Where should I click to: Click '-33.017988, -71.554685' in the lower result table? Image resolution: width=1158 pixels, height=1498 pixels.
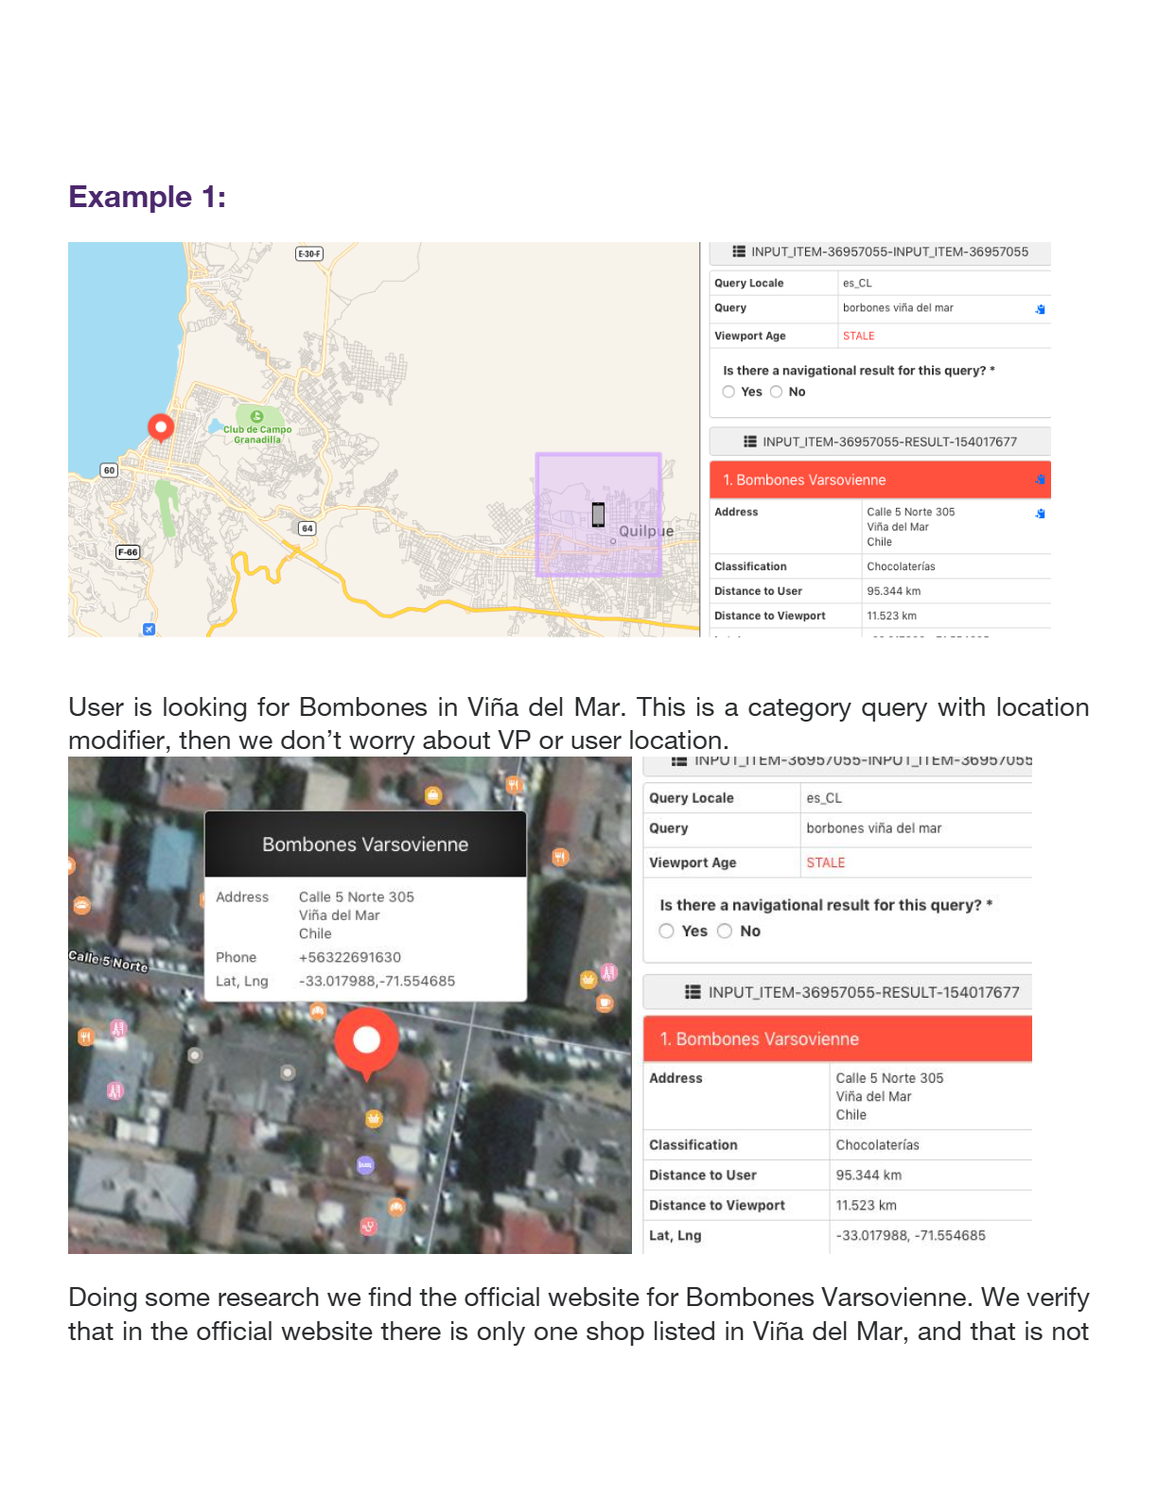coord(911,1235)
